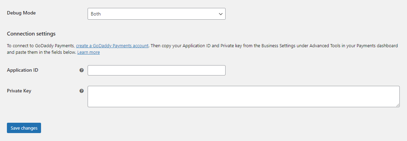This screenshot has width=407, height=141.
Task: Select the Connection settings heading
Action: point(31,34)
